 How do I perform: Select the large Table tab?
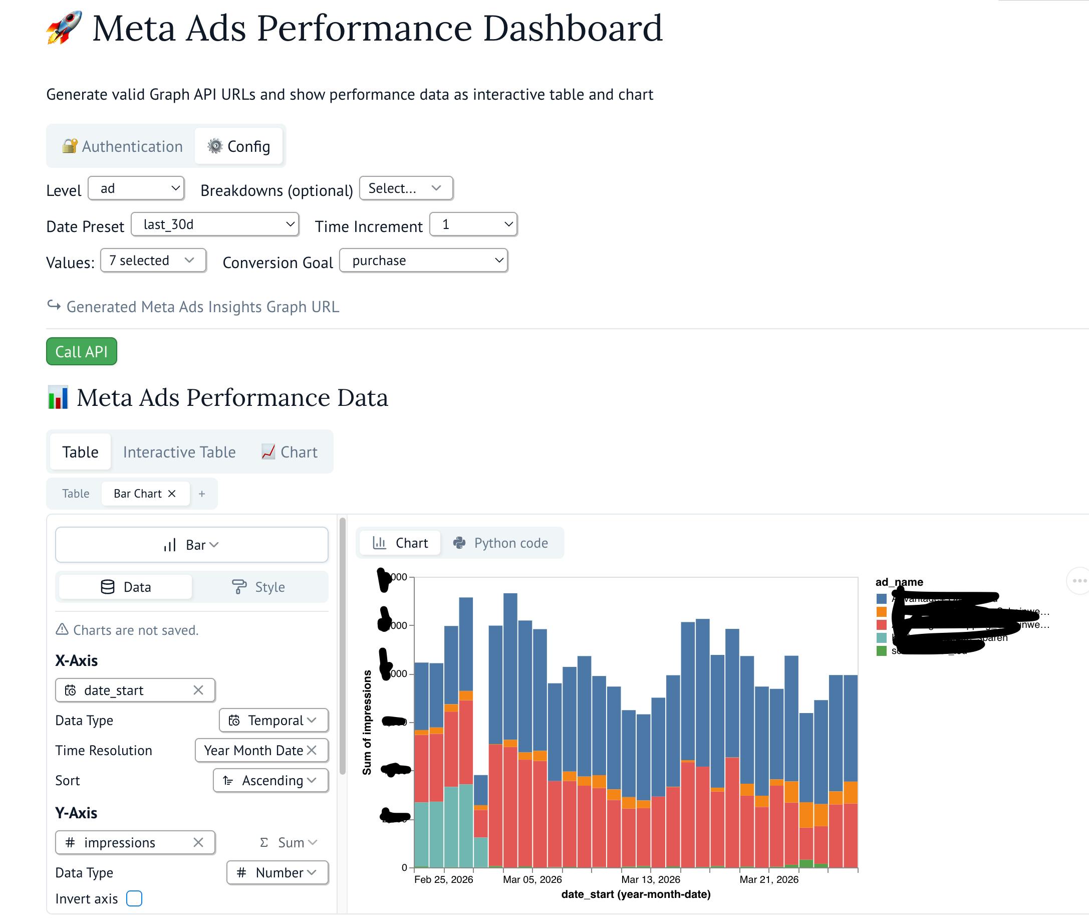click(x=81, y=451)
